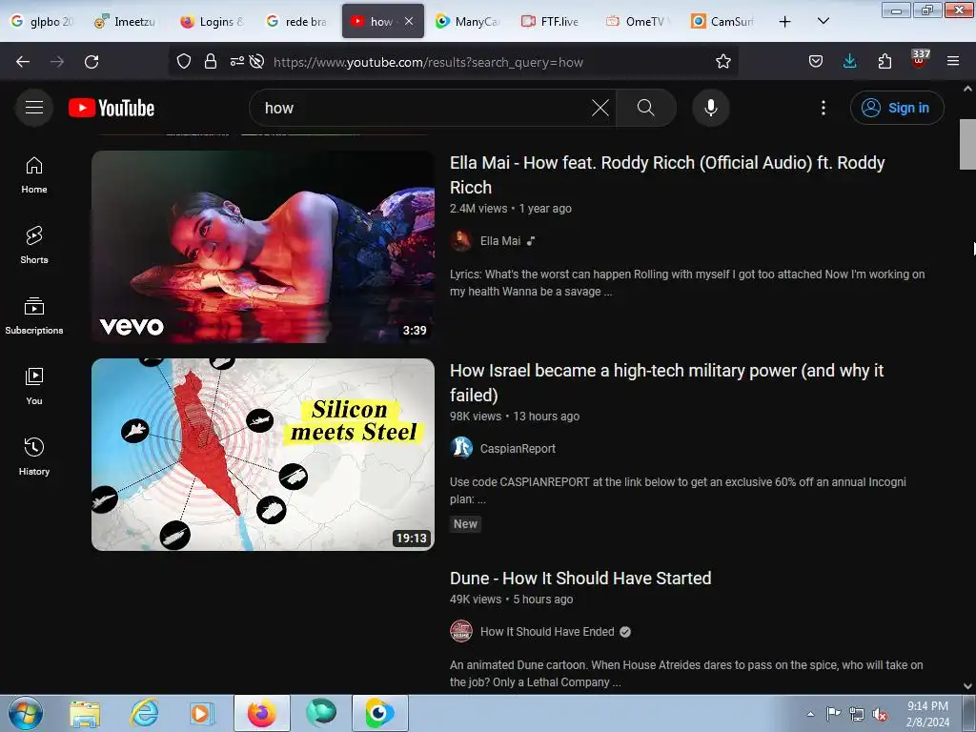
Task: Switch to the OmeTV tab
Action: (636, 22)
